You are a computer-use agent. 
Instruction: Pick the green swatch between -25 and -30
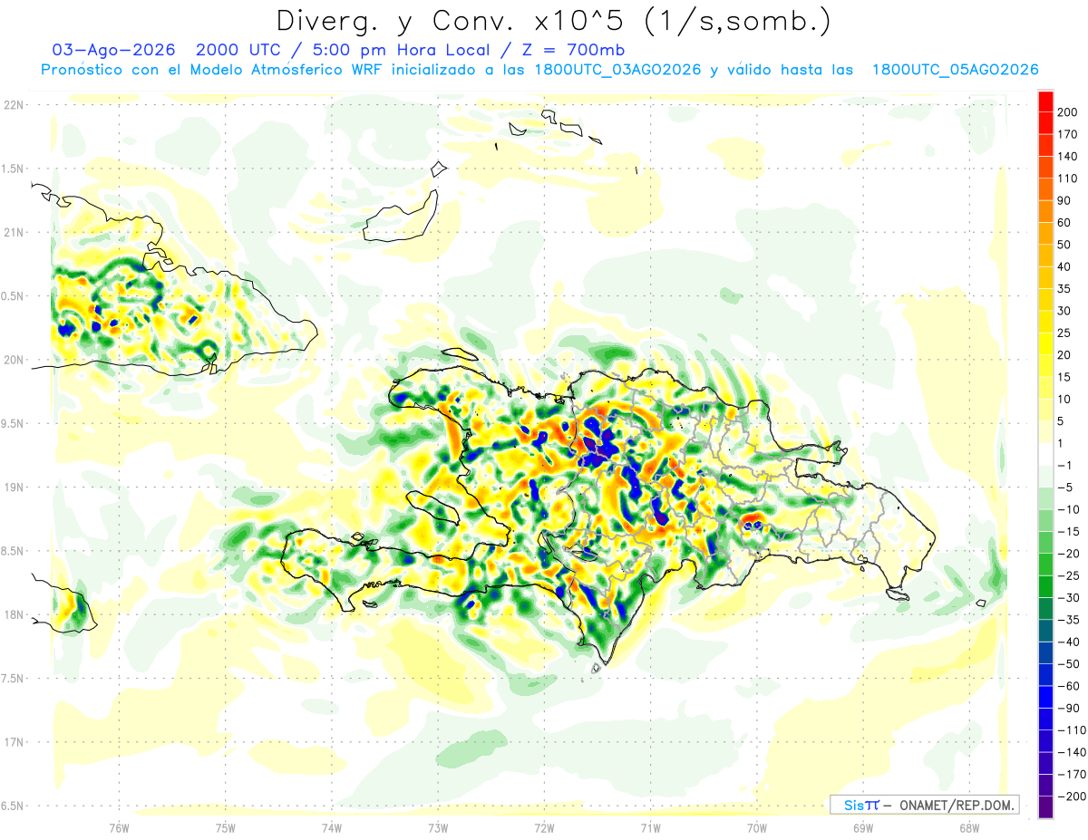1045,587
